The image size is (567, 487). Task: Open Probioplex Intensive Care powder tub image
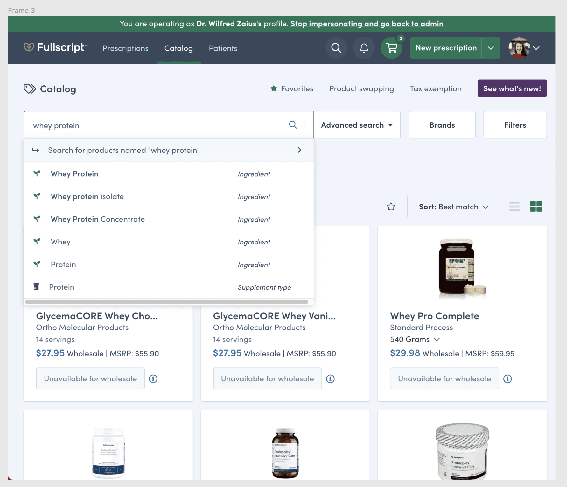[x=462, y=451]
